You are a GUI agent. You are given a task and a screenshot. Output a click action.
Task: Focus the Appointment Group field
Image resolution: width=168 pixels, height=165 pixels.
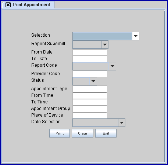90,109
